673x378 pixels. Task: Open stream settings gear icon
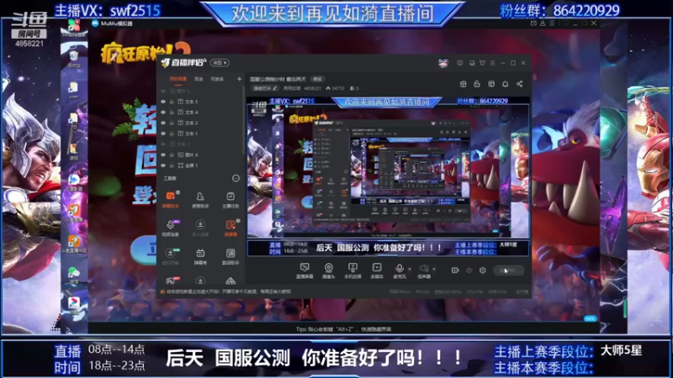coord(482,270)
